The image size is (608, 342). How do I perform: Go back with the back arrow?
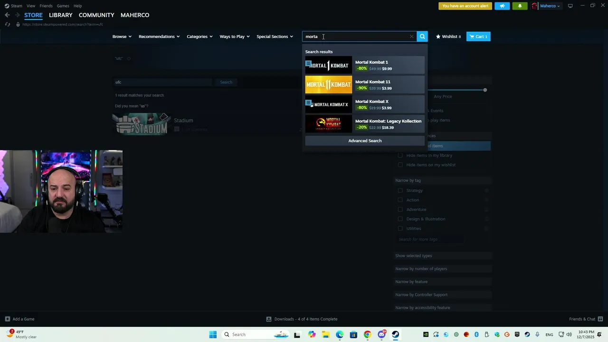7,15
